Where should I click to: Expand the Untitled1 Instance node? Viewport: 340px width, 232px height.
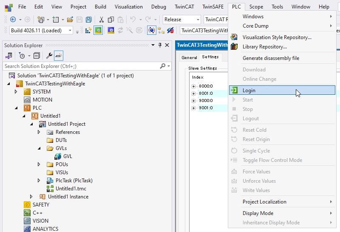(x=31, y=197)
